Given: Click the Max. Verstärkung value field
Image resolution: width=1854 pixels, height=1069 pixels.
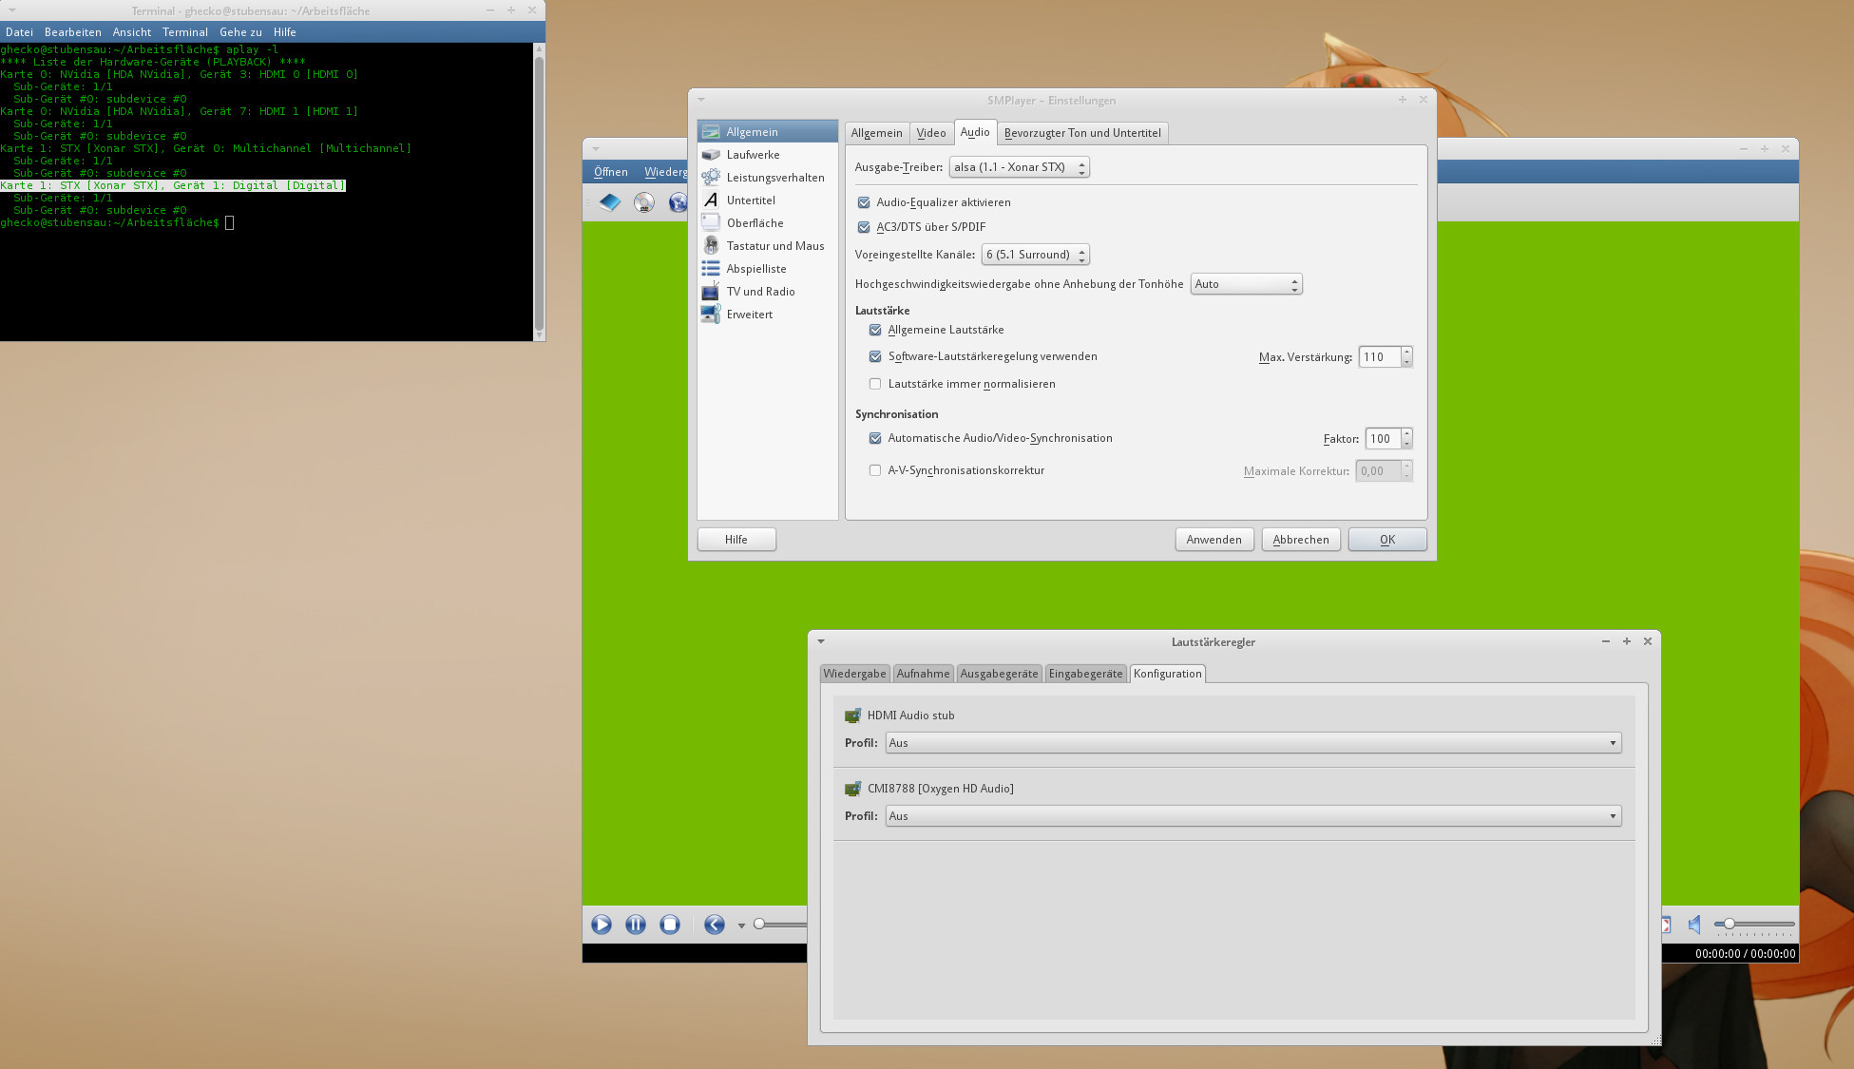Looking at the screenshot, I should tap(1379, 357).
